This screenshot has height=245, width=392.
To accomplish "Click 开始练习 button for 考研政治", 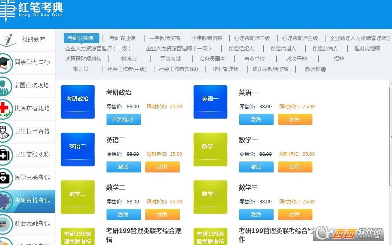I will 124,119.
